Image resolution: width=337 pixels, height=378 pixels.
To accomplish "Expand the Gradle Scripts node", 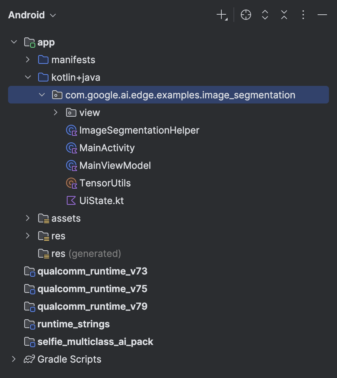I will coord(14,359).
